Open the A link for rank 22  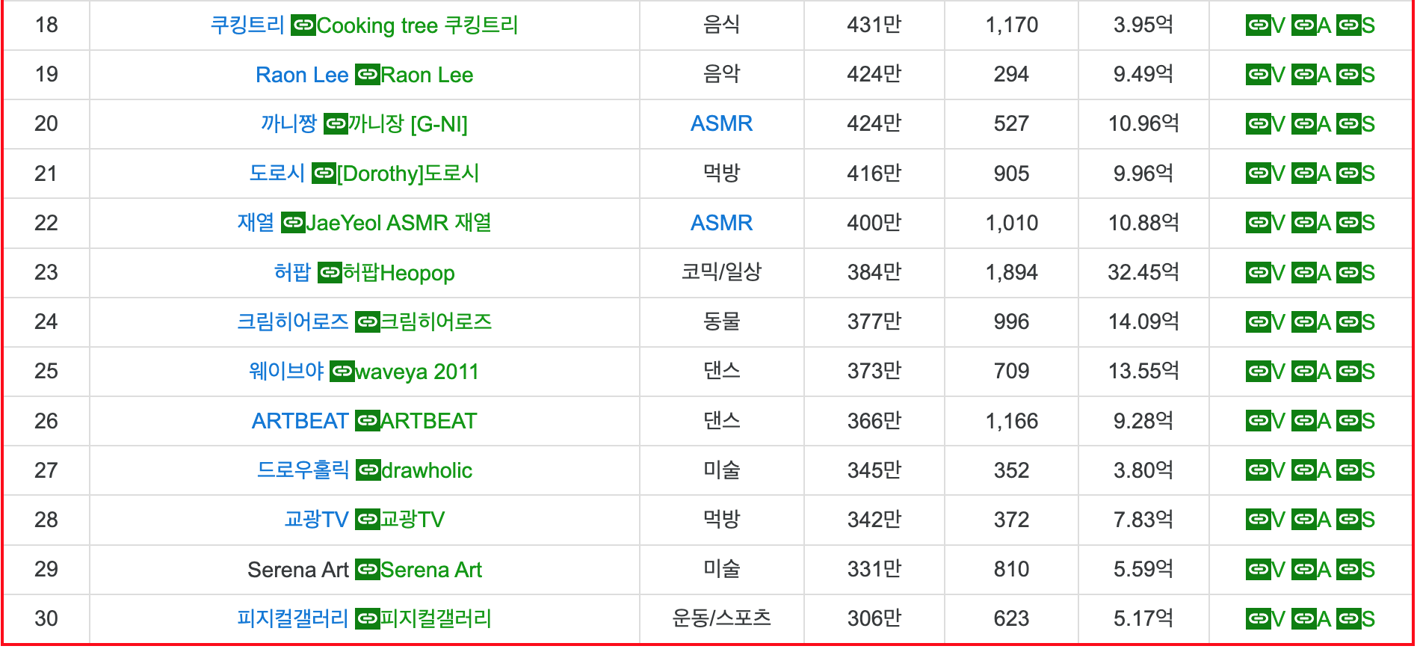point(1311,223)
